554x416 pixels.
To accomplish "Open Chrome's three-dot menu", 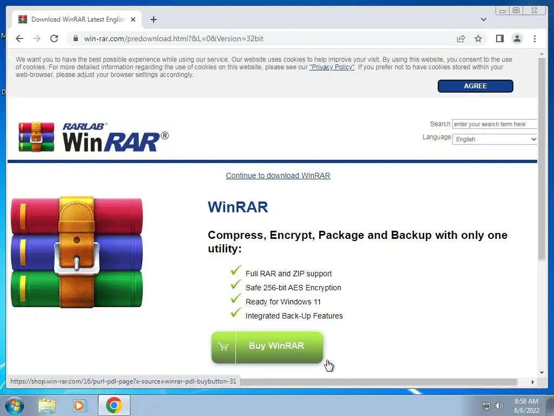I will pos(535,38).
